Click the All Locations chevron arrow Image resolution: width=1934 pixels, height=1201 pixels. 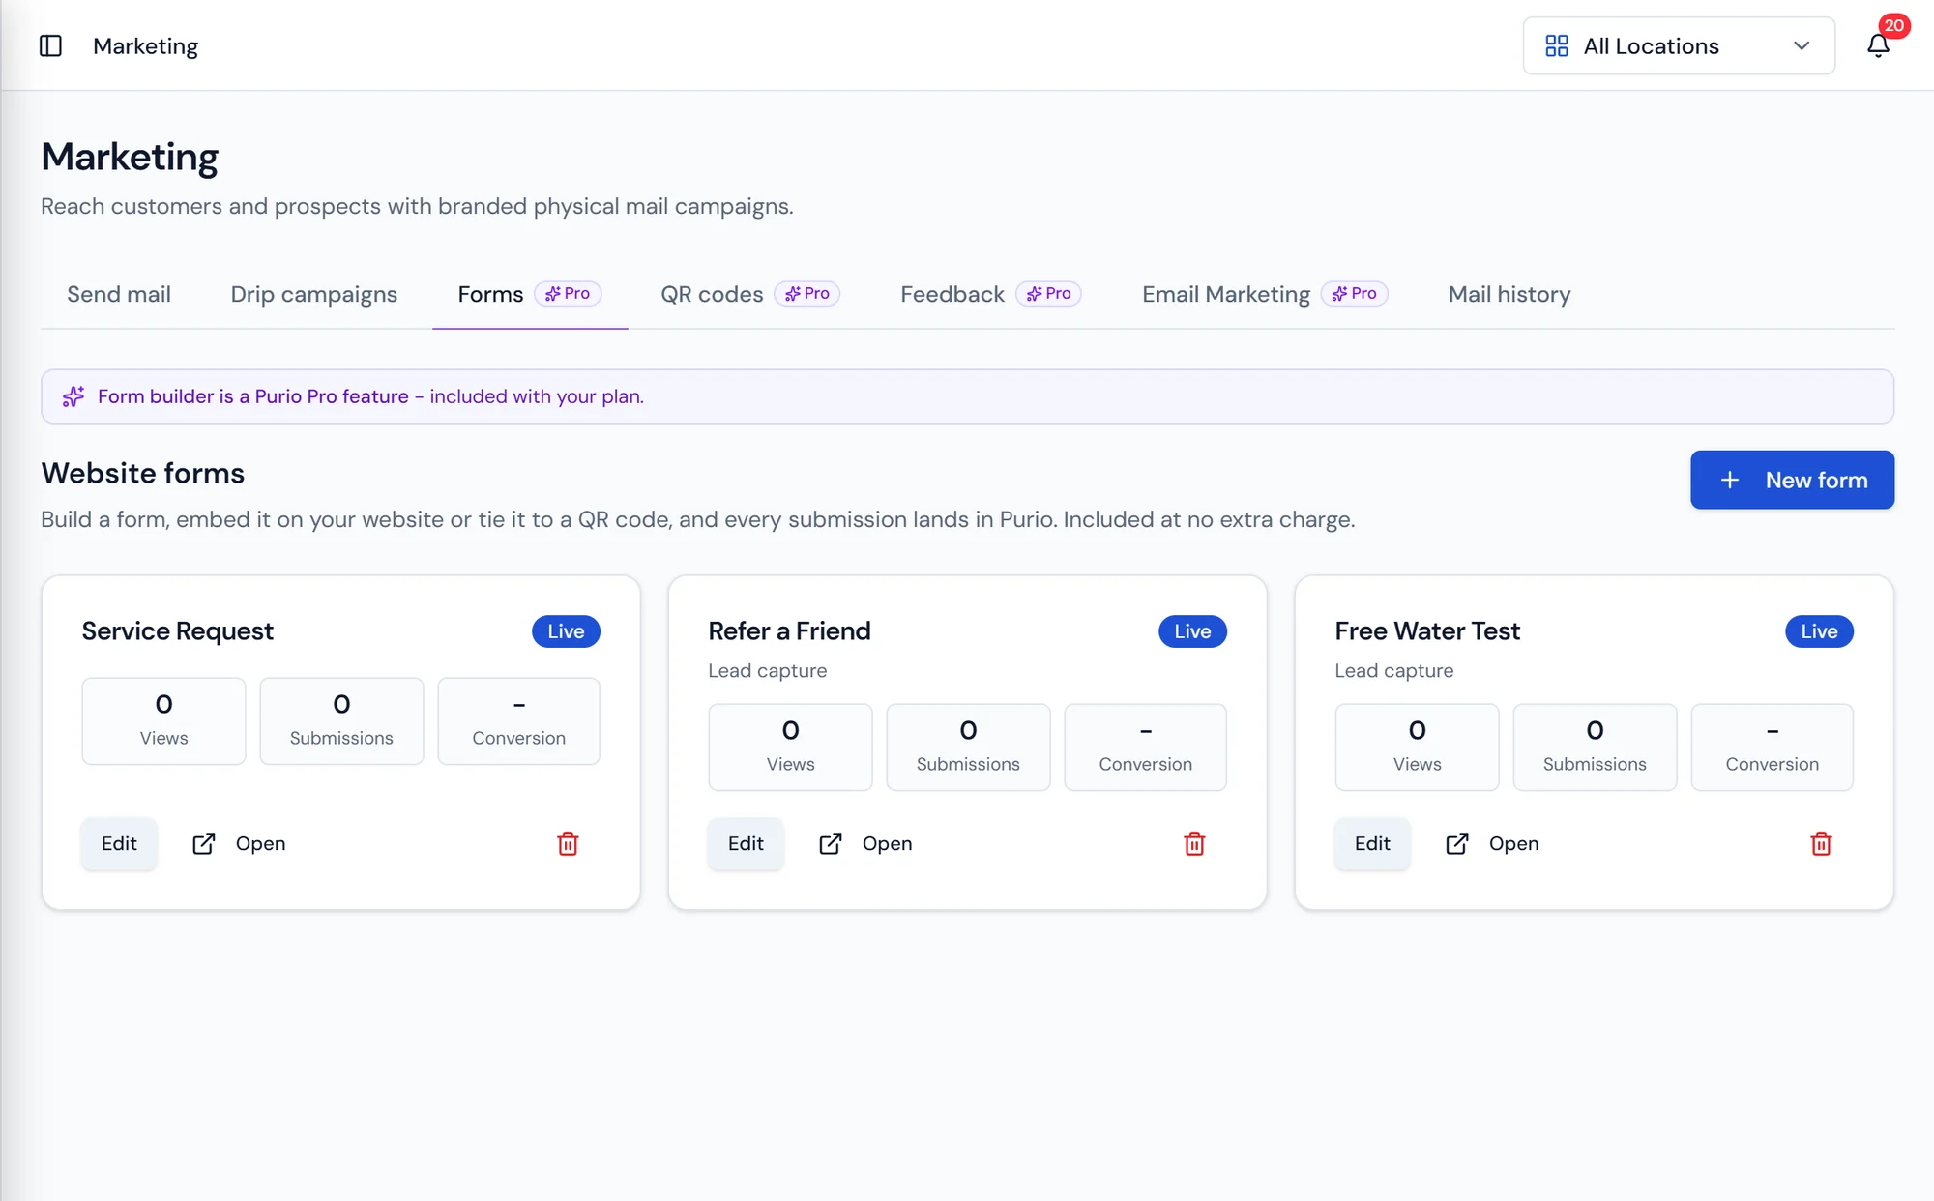click(x=1802, y=45)
